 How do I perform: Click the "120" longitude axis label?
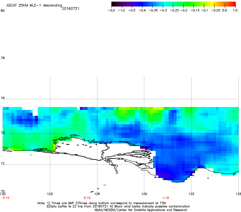coord(3,194)
